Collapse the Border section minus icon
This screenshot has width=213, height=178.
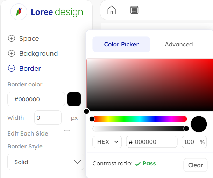(12, 68)
